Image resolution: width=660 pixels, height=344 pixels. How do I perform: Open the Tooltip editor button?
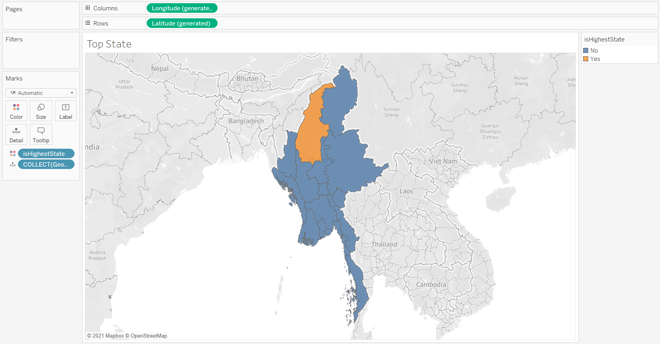pyautogui.click(x=41, y=134)
